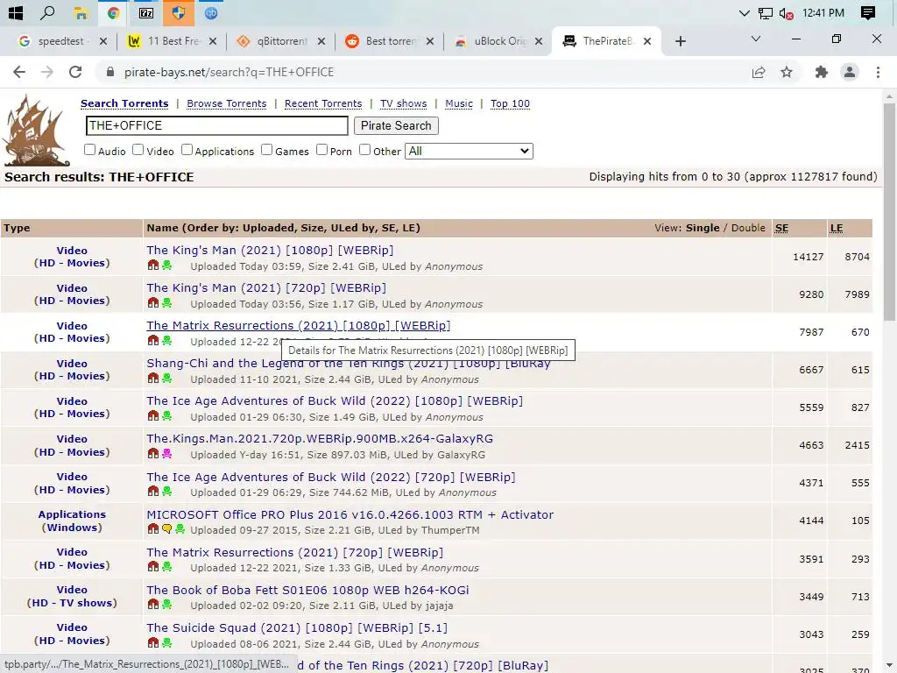Switch to the qBittorrent tab
Viewport: 897px width, 673px height.
tap(281, 41)
